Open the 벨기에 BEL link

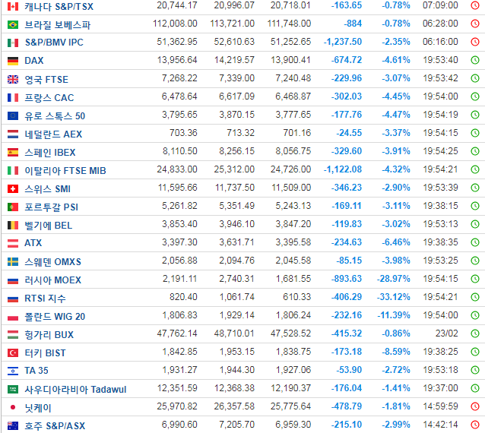click(48, 226)
